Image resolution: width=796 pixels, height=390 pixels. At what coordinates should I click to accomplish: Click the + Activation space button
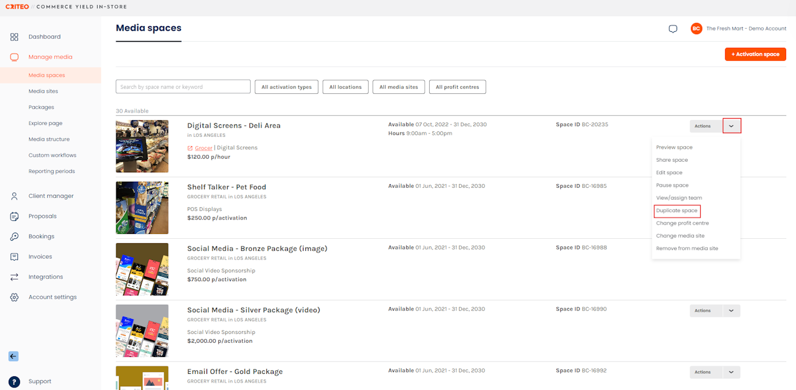point(755,54)
